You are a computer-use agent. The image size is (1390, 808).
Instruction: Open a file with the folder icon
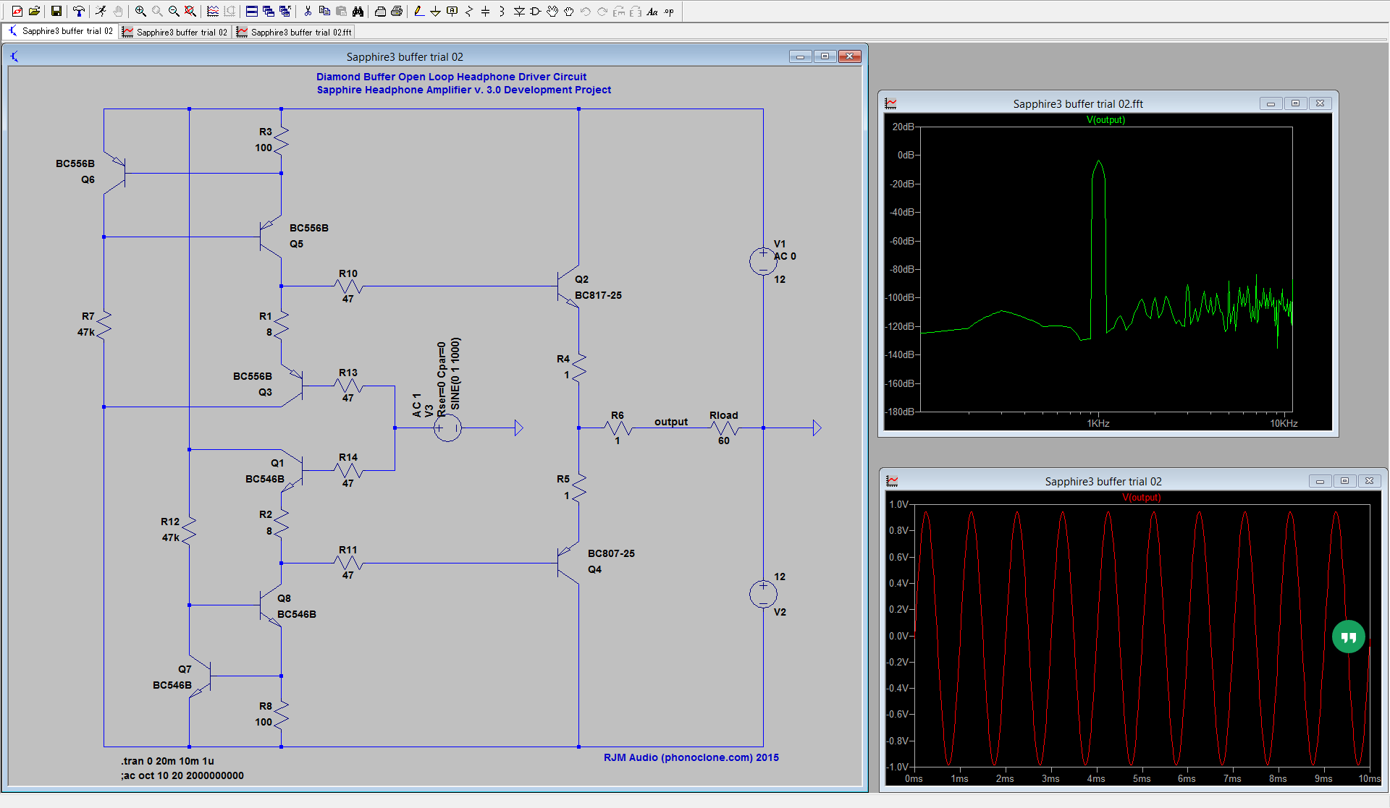click(34, 11)
